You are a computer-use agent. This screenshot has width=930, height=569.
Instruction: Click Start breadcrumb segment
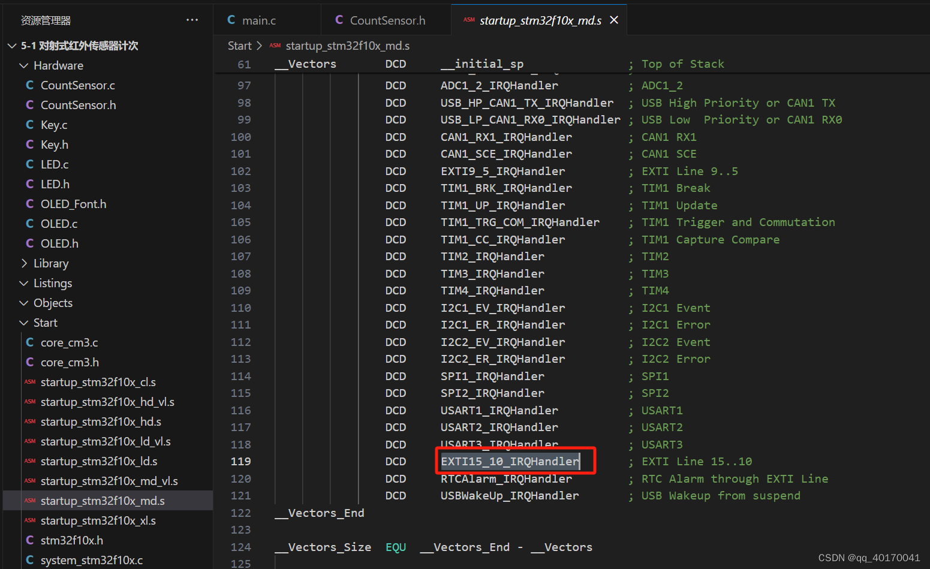click(x=240, y=46)
